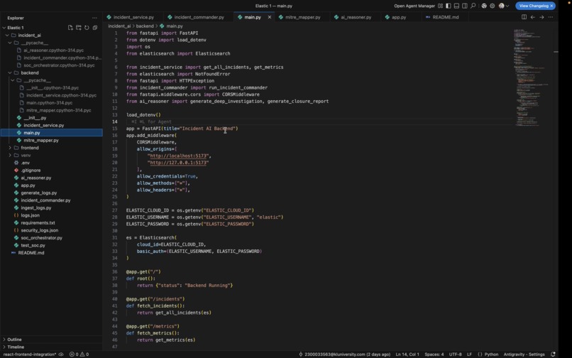The width and height of the screenshot is (572, 358).
Task: Click the code minimap overview
Action: pos(531,77)
